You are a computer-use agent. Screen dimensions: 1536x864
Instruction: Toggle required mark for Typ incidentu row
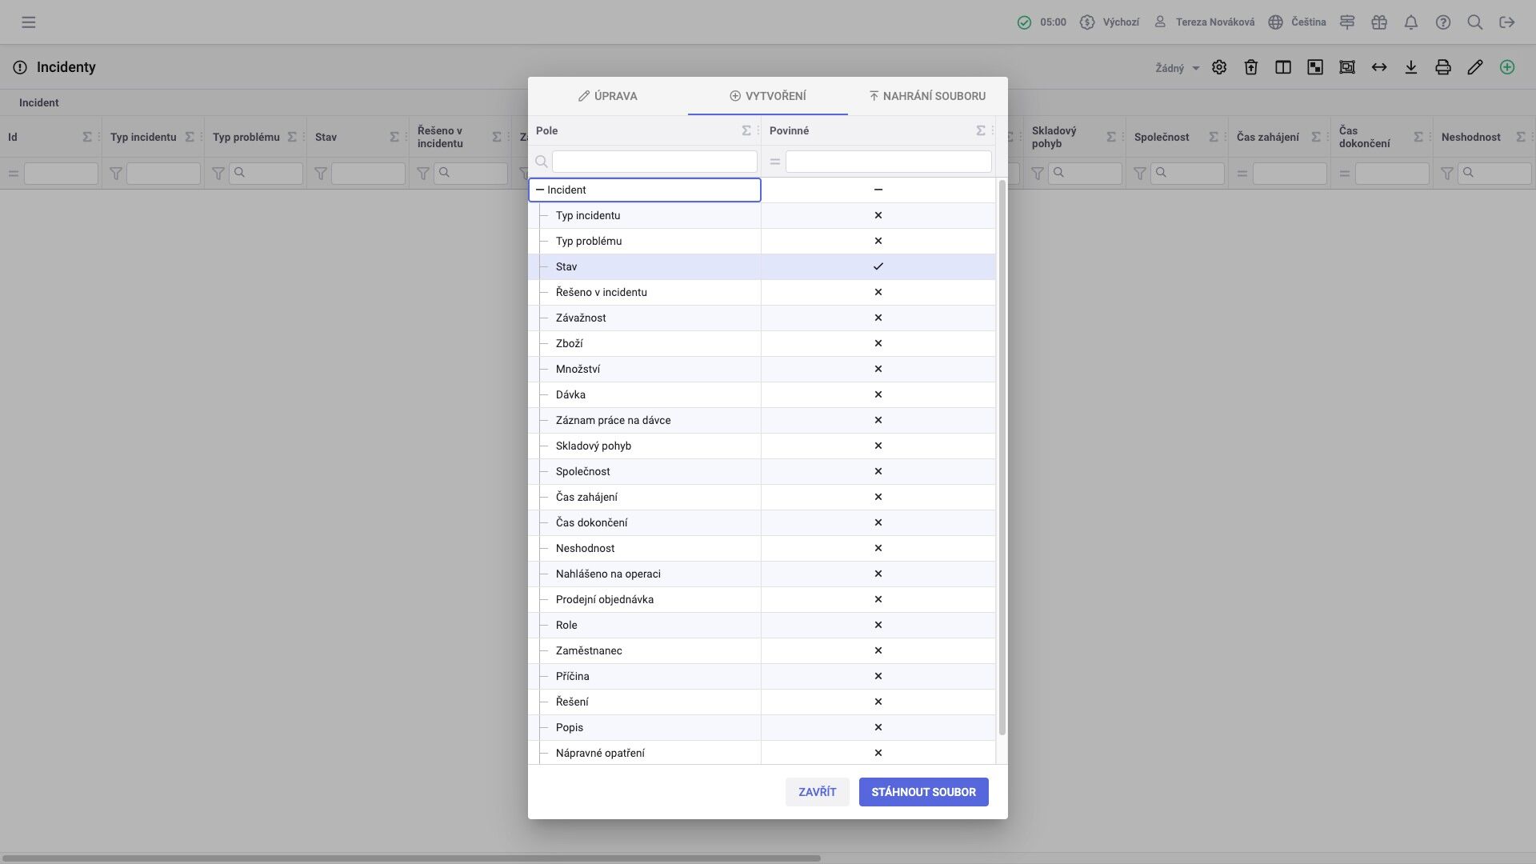coord(878,215)
